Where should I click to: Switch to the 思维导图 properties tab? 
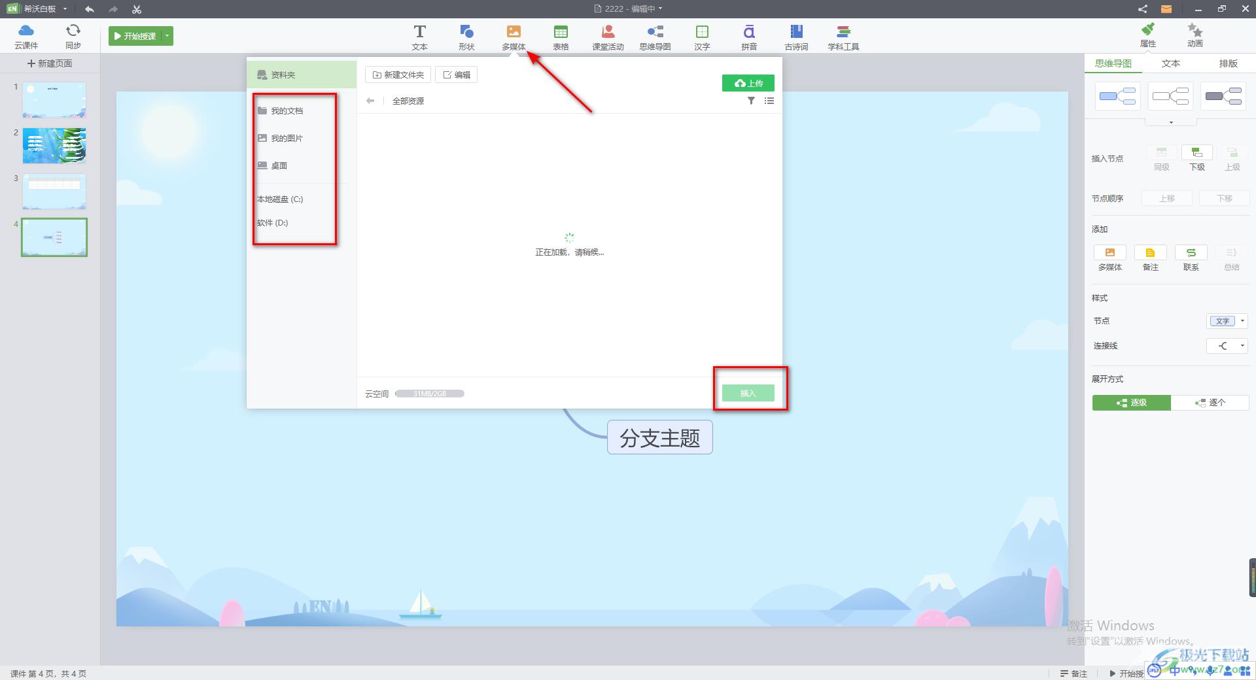click(x=1113, y=63)
